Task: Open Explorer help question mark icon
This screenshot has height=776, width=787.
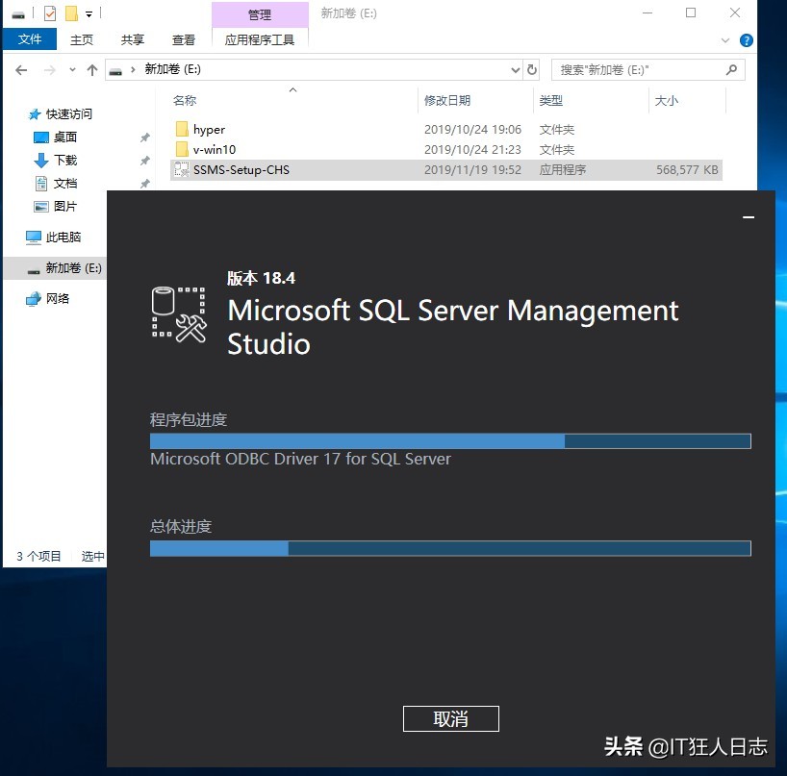Action: click(747, 40)
